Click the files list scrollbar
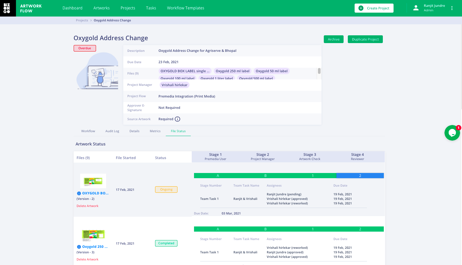Image resolution: width=462 pixels, height=265 pixels. pos(319,71)
